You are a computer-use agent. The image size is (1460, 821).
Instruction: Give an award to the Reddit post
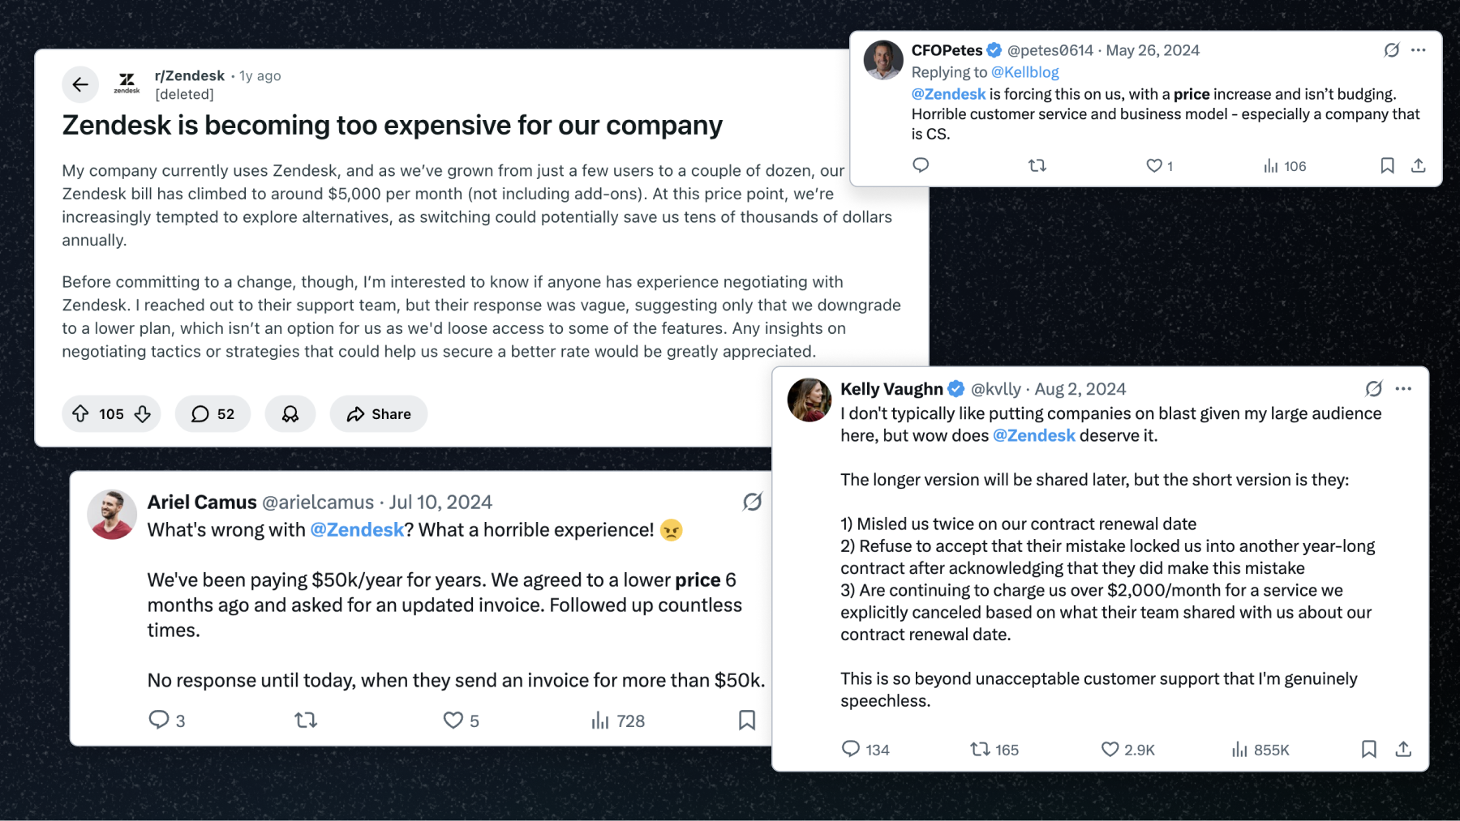click(290, 413)
